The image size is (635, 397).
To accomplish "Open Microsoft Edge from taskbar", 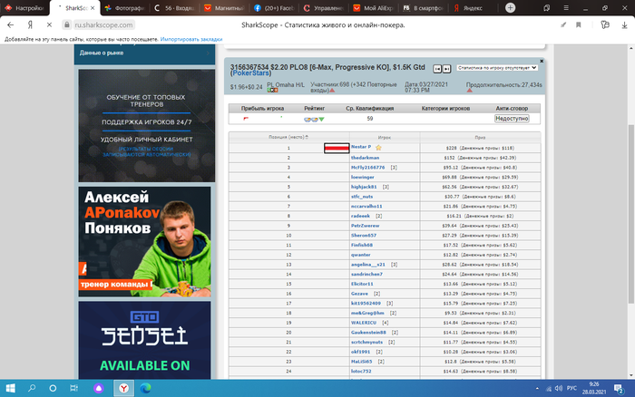I will click(x=145, y=388).
